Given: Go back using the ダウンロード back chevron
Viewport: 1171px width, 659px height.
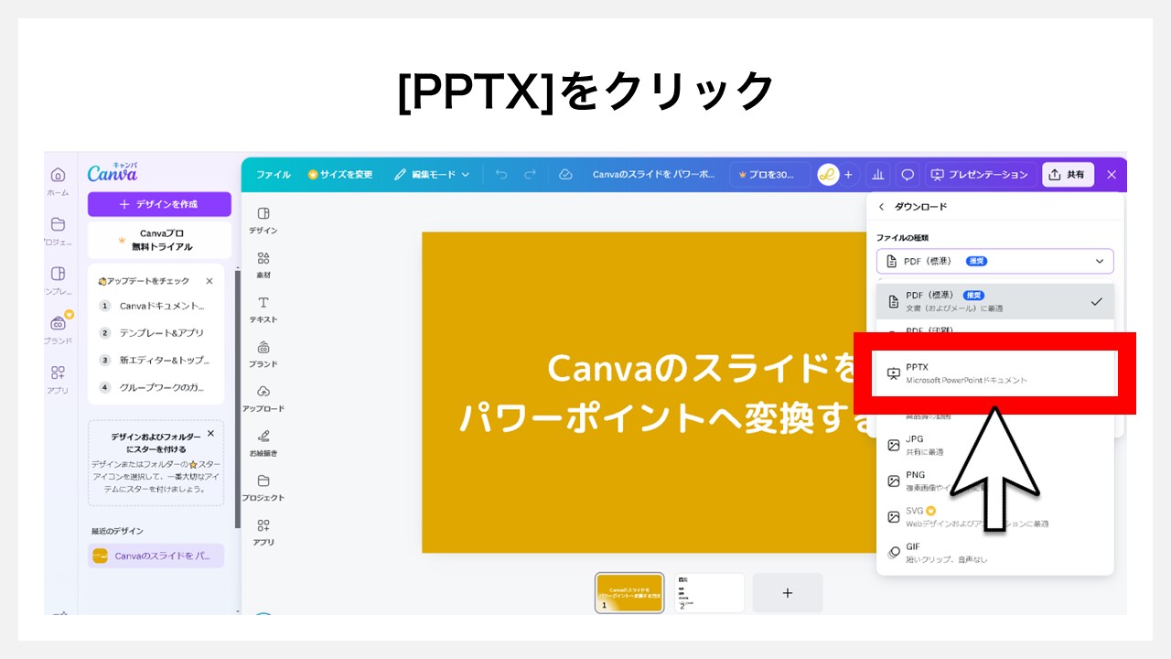Looking at the screenshot, I should (881, 206).
